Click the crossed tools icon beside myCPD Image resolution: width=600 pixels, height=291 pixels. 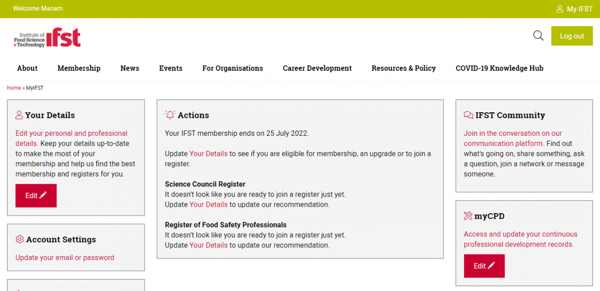point(468,216)
